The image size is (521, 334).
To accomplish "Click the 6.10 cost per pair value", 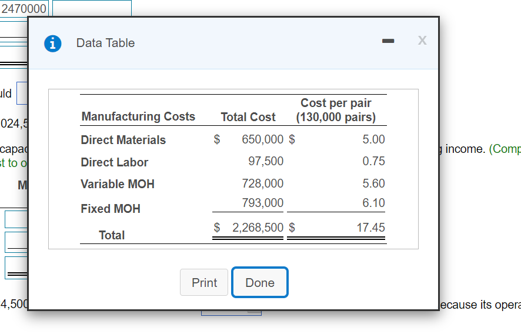I will coord(373,203).
